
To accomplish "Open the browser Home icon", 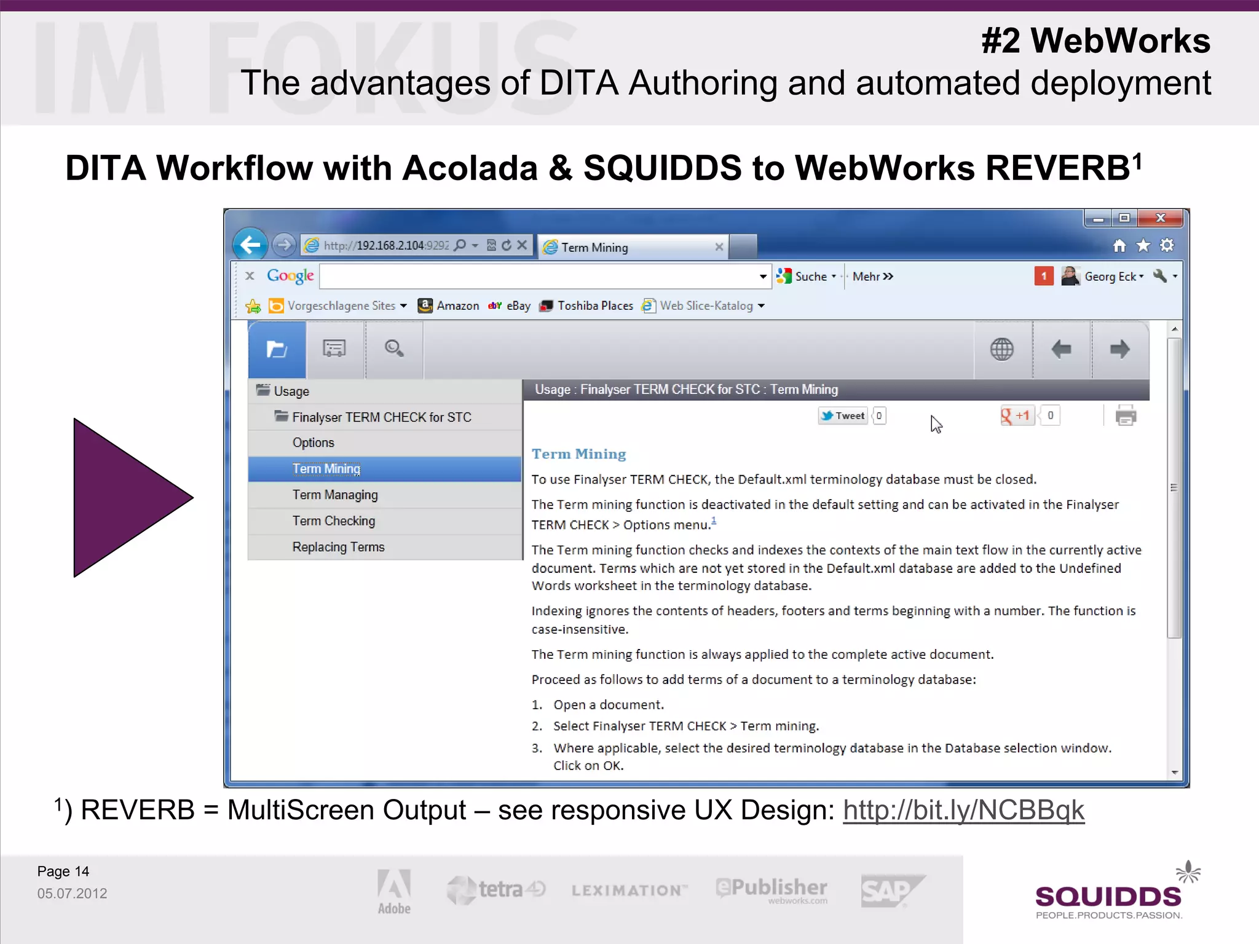I will [1119, 246].
